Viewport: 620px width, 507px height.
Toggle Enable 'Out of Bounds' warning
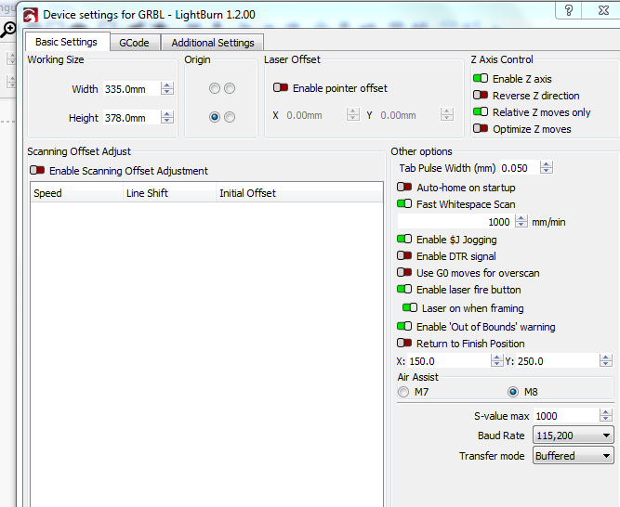point(404,326)
